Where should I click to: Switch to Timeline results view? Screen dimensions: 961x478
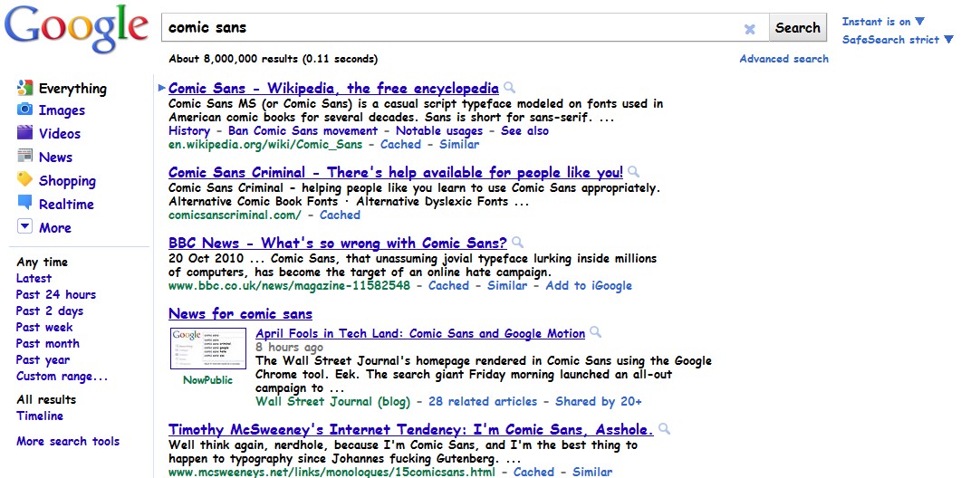tap(40, 416)
